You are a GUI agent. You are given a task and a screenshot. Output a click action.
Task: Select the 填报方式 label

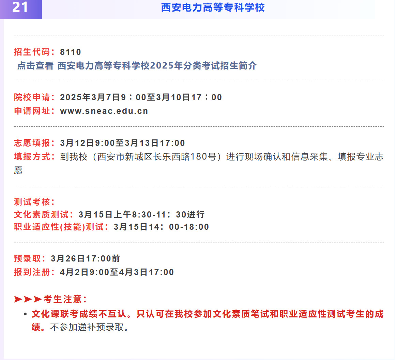(x=32, y=156)
